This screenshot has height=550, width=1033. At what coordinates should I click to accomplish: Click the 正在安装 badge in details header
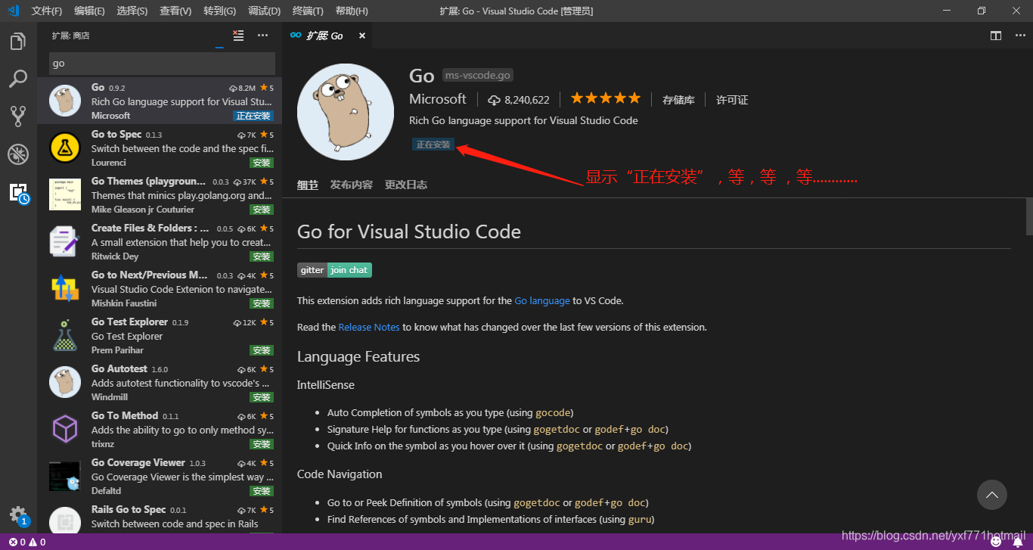pos(433,144)
